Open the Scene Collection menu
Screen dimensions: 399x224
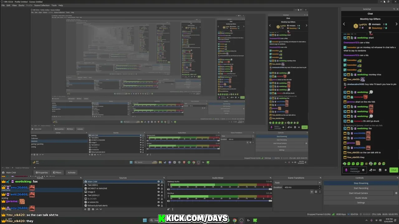point(42,5)
